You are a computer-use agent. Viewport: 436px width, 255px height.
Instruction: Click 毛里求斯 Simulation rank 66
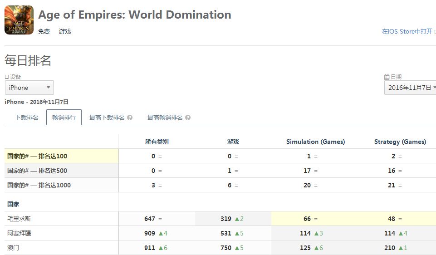307,219
